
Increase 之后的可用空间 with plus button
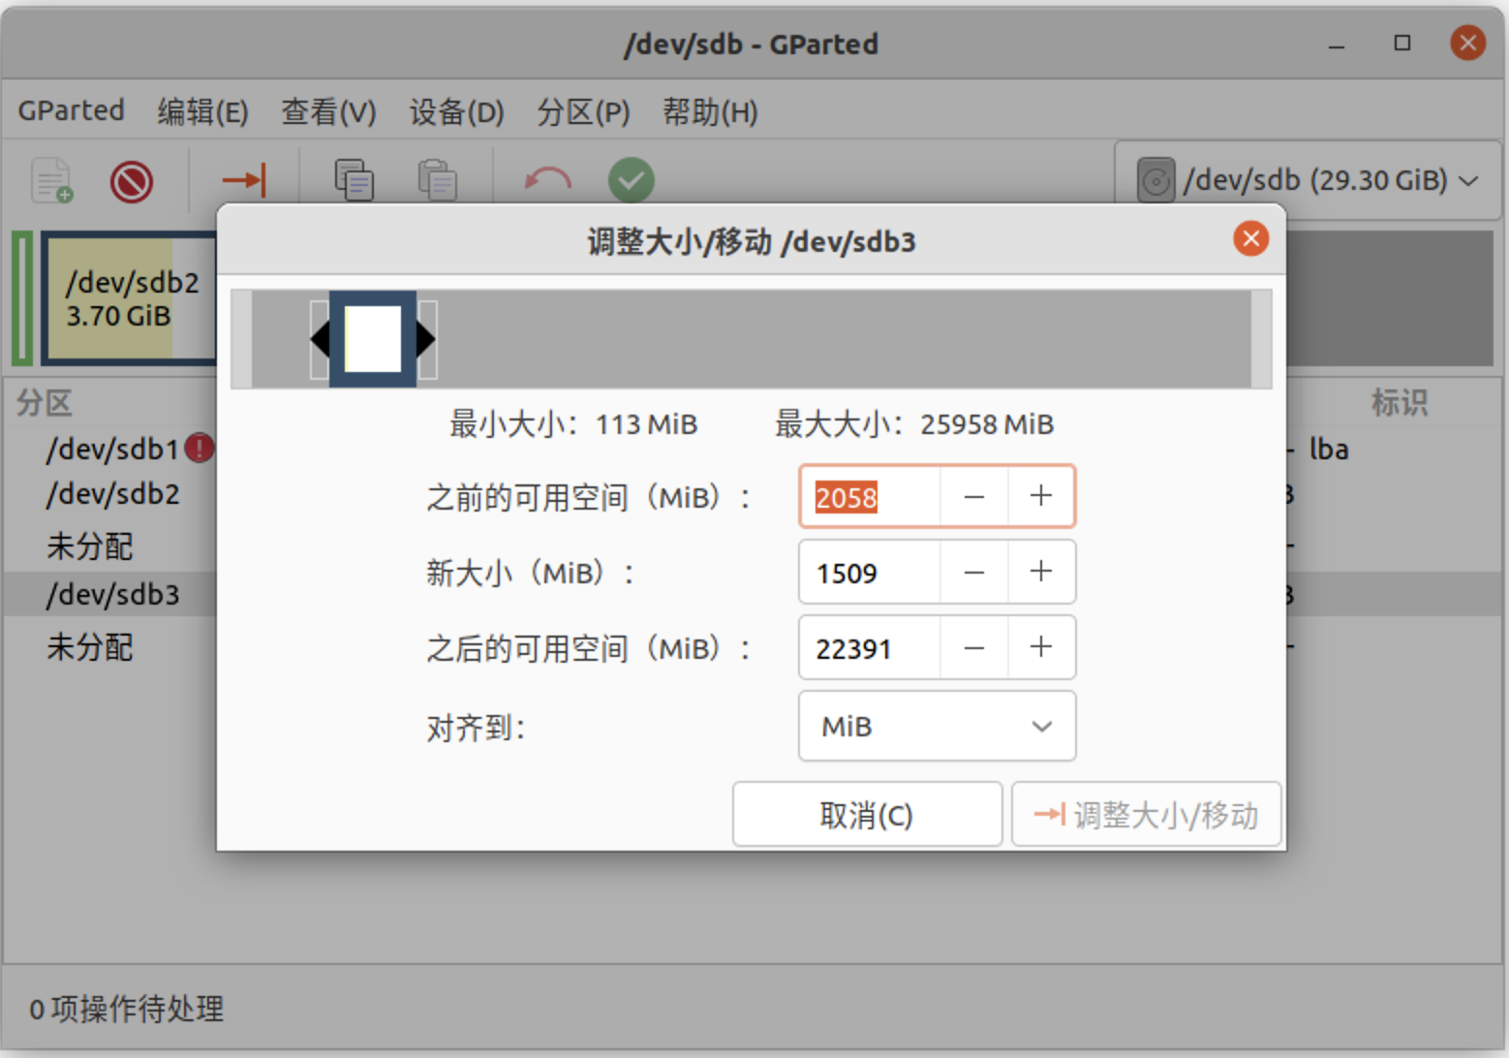tap(1041, 647)
